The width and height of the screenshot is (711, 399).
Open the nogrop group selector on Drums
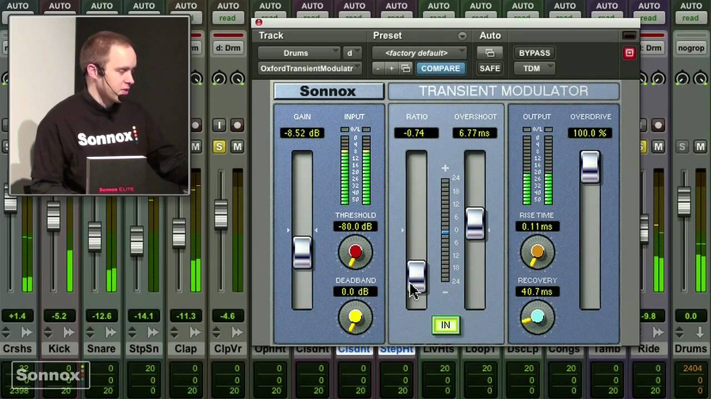pyautogui.click(x=690, y=48)
